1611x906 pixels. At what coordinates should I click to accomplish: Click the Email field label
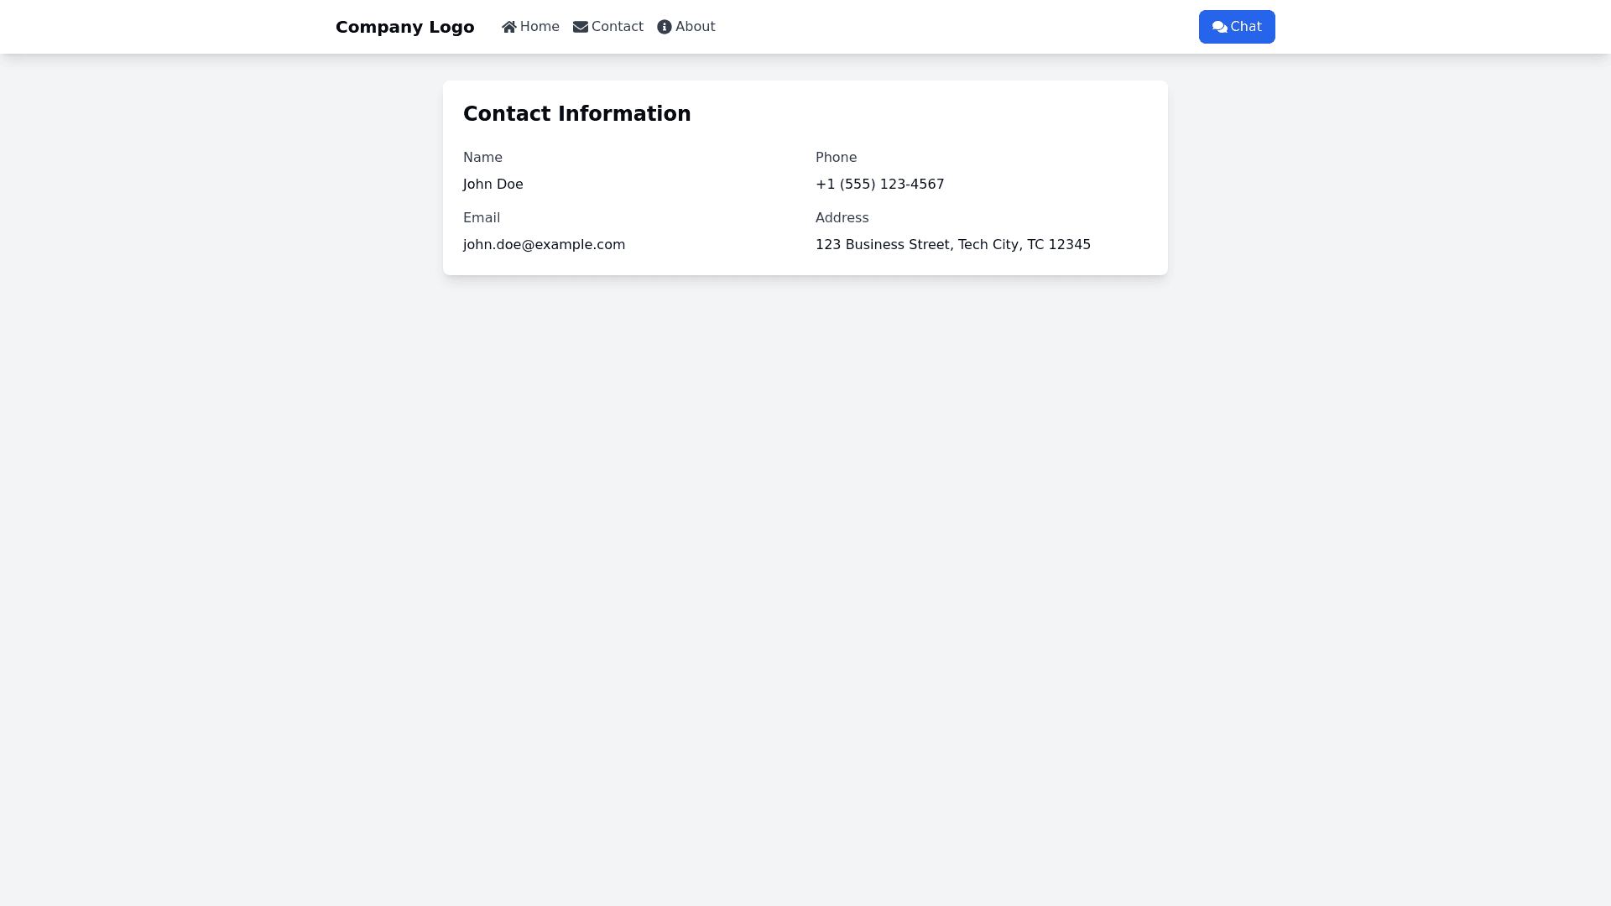[482, 217]
